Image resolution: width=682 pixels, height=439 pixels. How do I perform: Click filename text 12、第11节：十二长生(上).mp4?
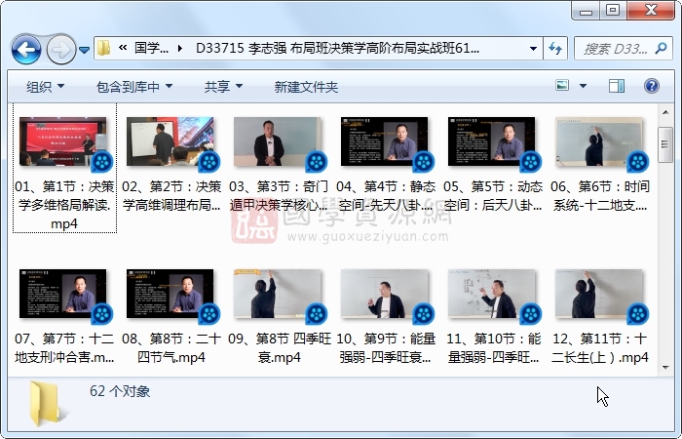600,347
